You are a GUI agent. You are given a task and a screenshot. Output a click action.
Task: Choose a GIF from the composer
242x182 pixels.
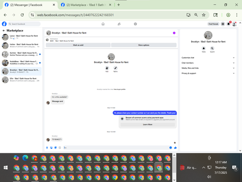pos(60,148)
